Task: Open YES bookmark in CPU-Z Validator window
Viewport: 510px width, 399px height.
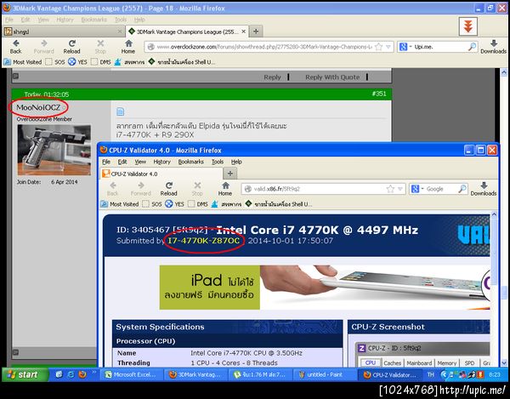Action: click(x=174, y=204)
